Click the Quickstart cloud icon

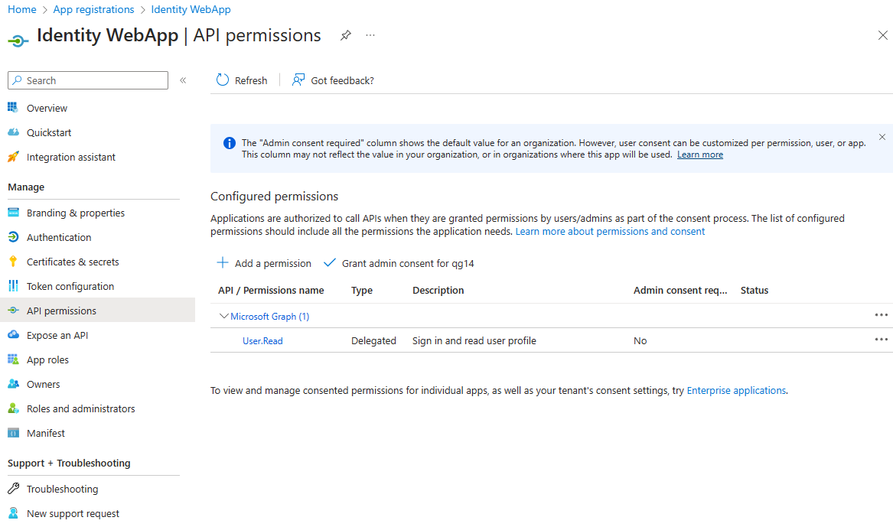(x=13, y=132)
